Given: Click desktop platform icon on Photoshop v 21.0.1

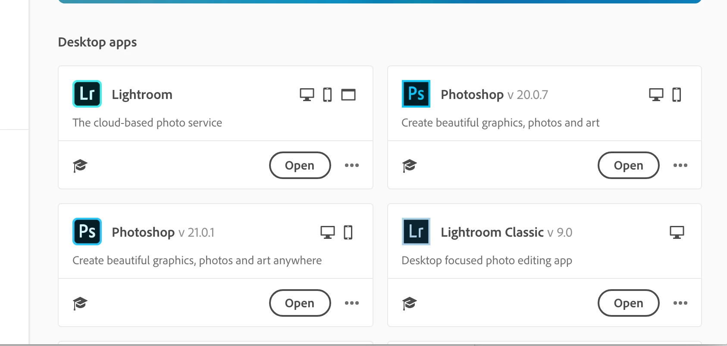Looking at the screenshot, I should pos(328,232).
